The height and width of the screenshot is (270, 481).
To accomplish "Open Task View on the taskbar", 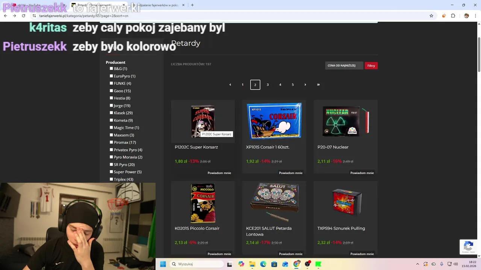I will [x=230, y=264].
